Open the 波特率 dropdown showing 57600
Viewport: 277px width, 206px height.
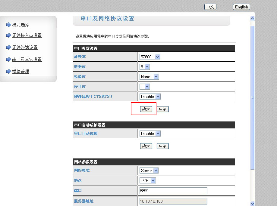(150, 57)
